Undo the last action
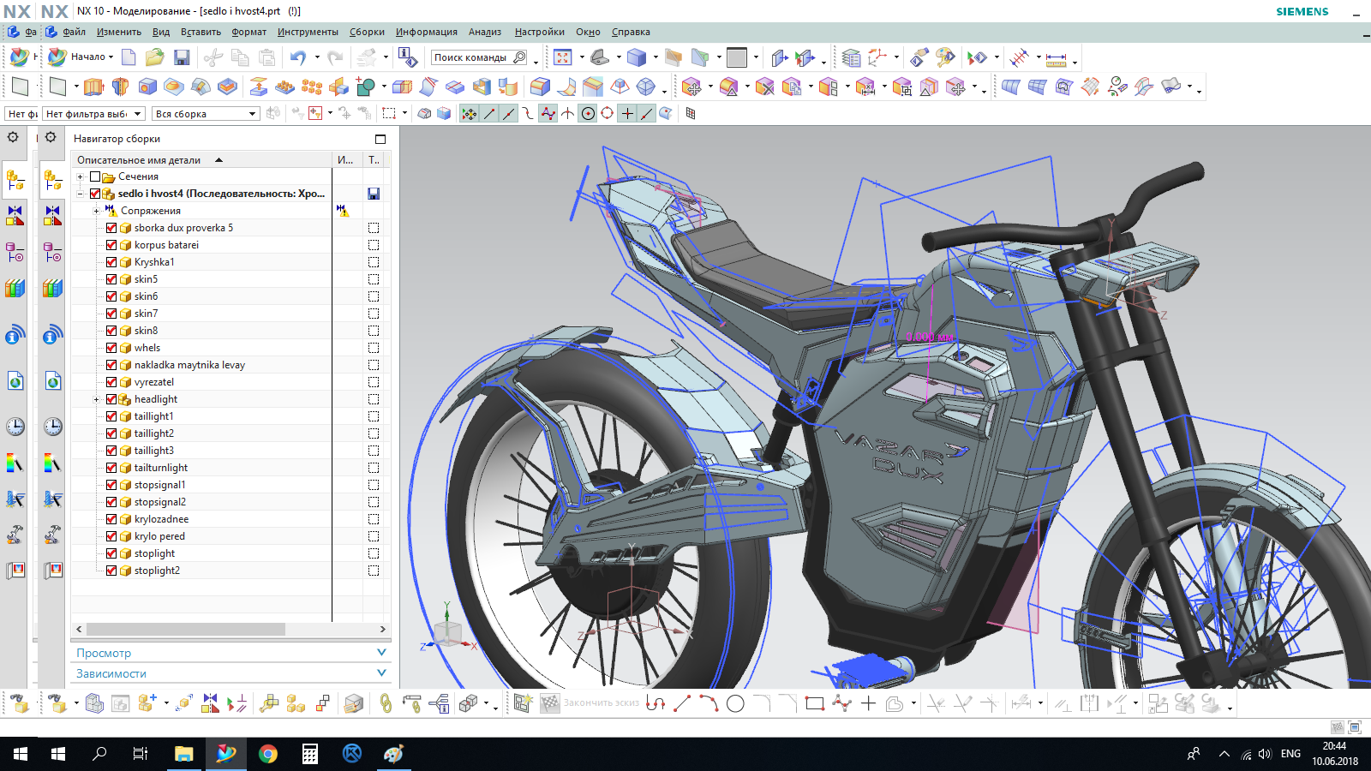Image resolution: width=1371 pixels, height=771 pixels. (x=298, y=57)
